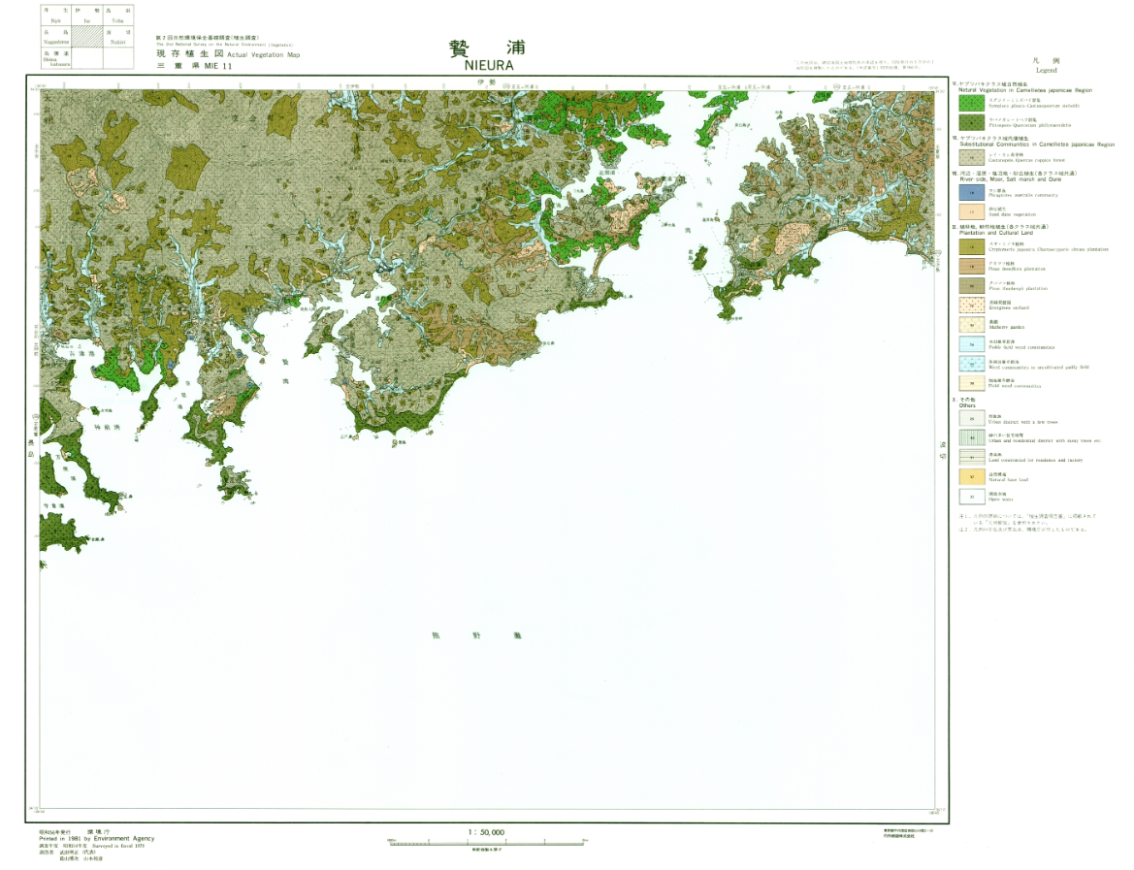Click the 'Natural bare land' legend label
Screen dimensions: 1134x870
pyautogui.click(x=1008, y=479)
